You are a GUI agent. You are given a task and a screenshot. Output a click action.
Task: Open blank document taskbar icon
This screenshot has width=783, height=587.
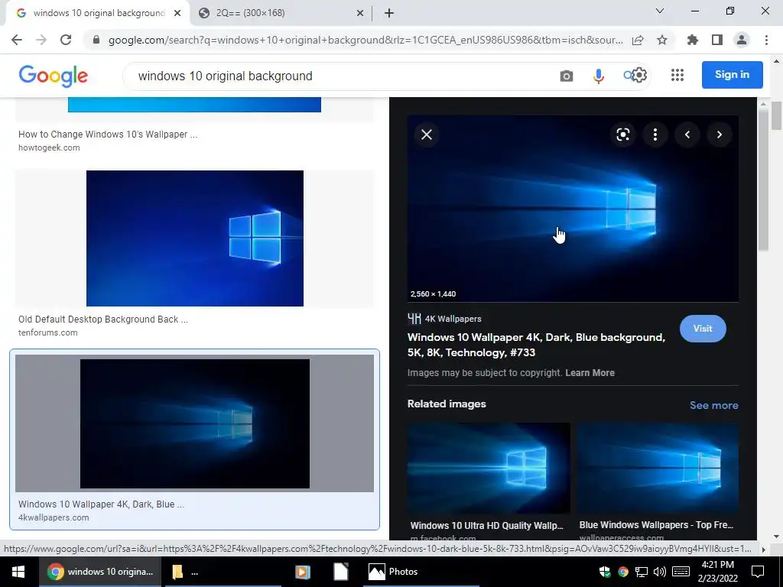click(x=340, y=572)
